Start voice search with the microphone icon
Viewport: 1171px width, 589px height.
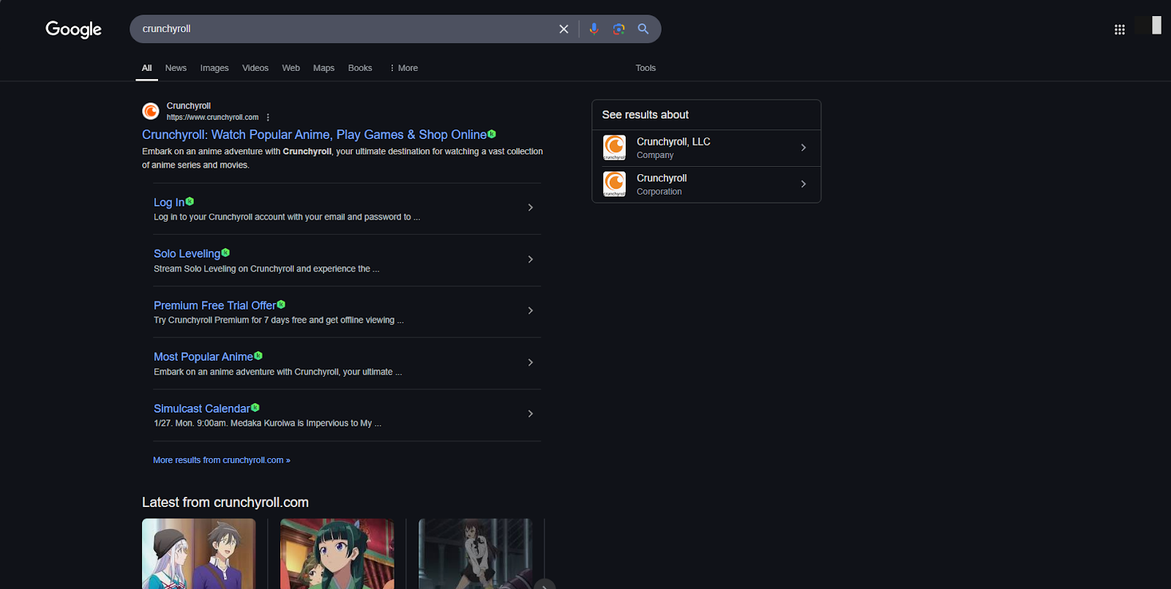594,29
